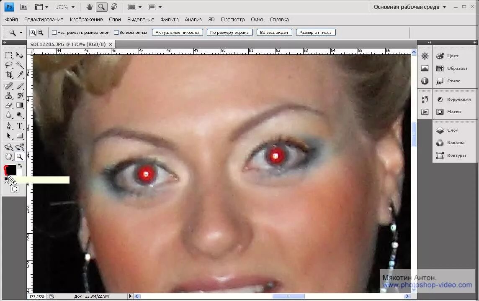Open the Слои menu

[115, 20]
